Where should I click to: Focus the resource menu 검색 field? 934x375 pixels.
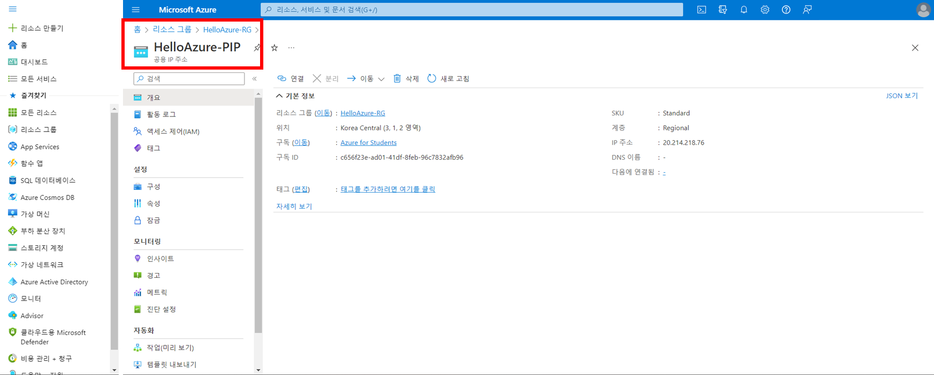point(189,79)
